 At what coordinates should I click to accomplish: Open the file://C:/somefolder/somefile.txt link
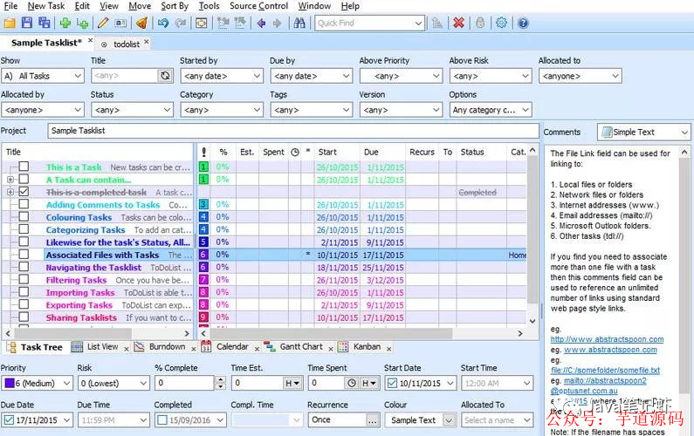click(605, 370)
